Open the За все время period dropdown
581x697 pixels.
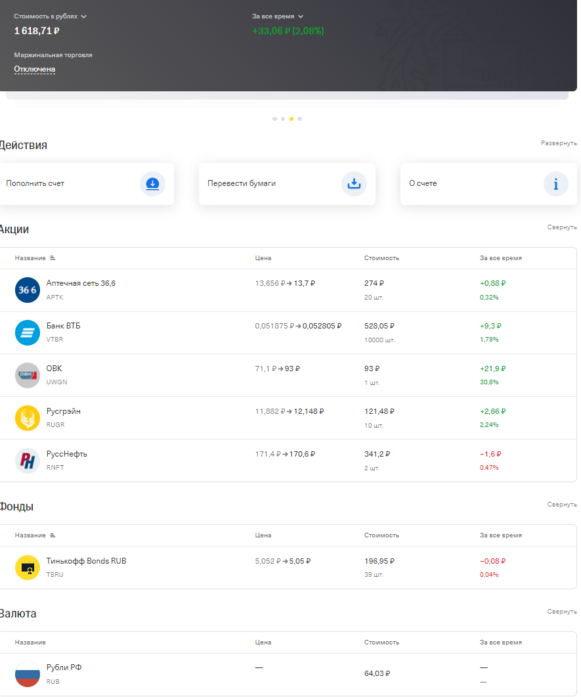click(x=278, y=16)
